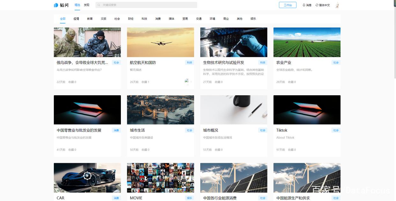Click the 韬问 logo icon
The height and width of the screenshot is (201, 396).
[55, 5]
